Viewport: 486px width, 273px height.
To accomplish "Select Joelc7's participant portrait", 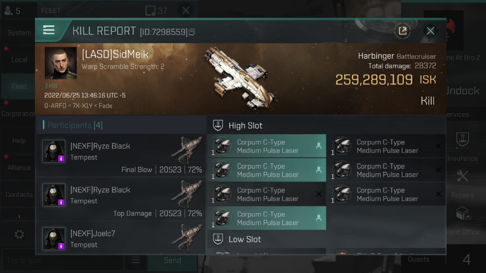I will 54,238.
